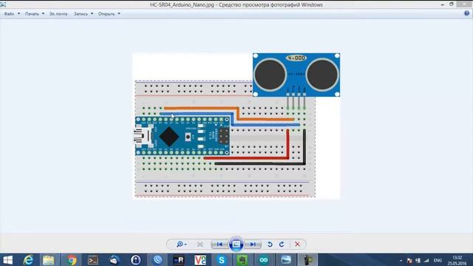Open the Thunderbird mail taskbar icon
The height and width of the screenshot is (266, 473).
pos(115,260)
